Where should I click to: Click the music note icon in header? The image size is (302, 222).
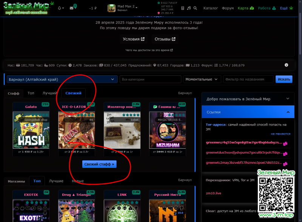tap(189, 8)
